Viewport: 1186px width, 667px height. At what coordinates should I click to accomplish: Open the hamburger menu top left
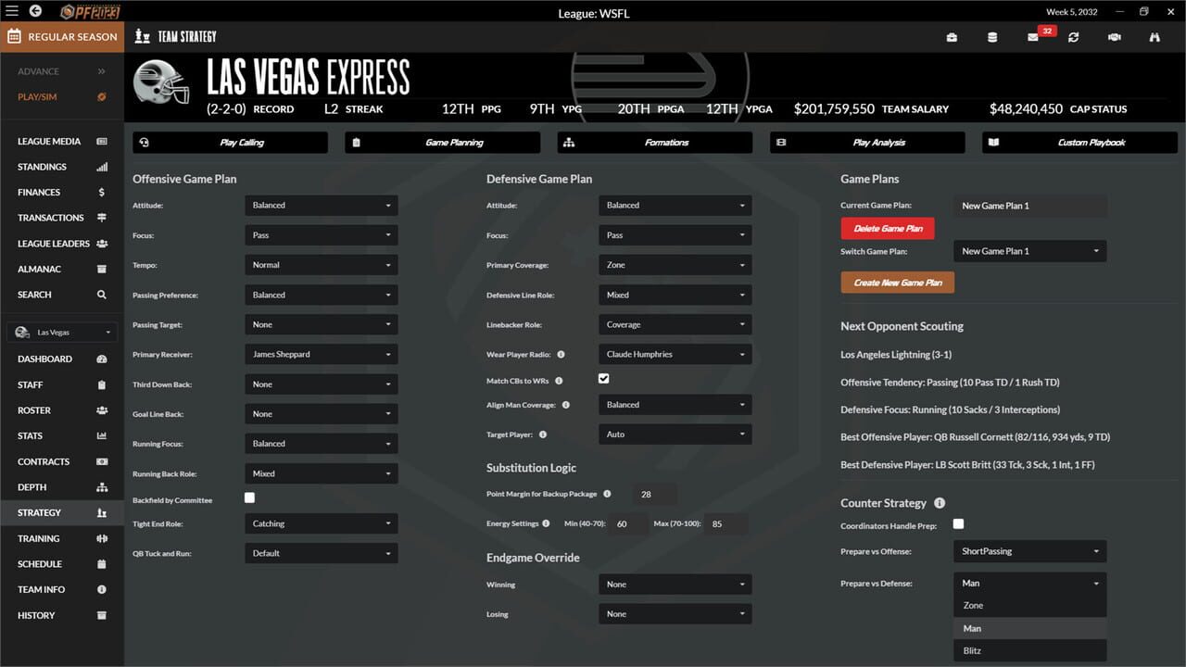pyautogui.click(x=13, y=12)
